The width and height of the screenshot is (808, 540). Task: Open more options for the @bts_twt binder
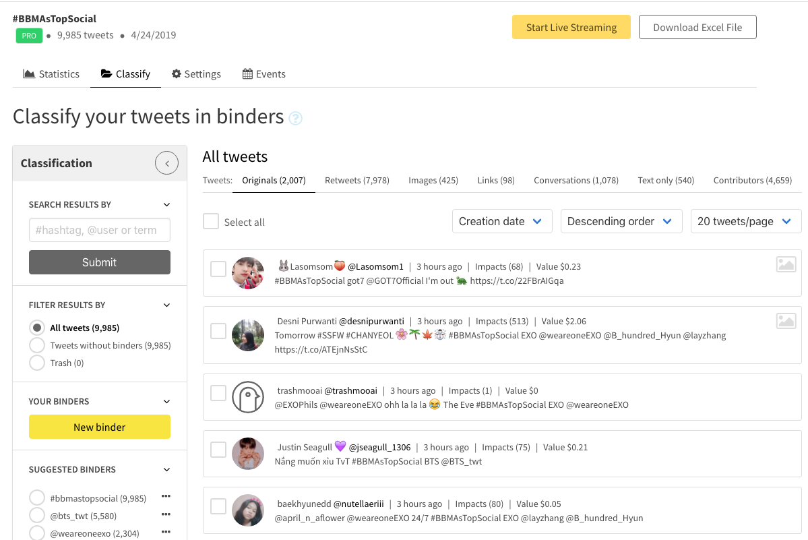[166, 514]
